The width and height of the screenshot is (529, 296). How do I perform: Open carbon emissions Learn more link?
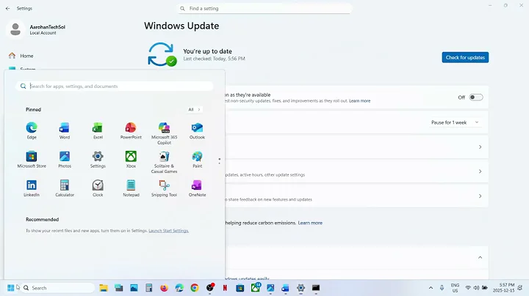[310, 223]
